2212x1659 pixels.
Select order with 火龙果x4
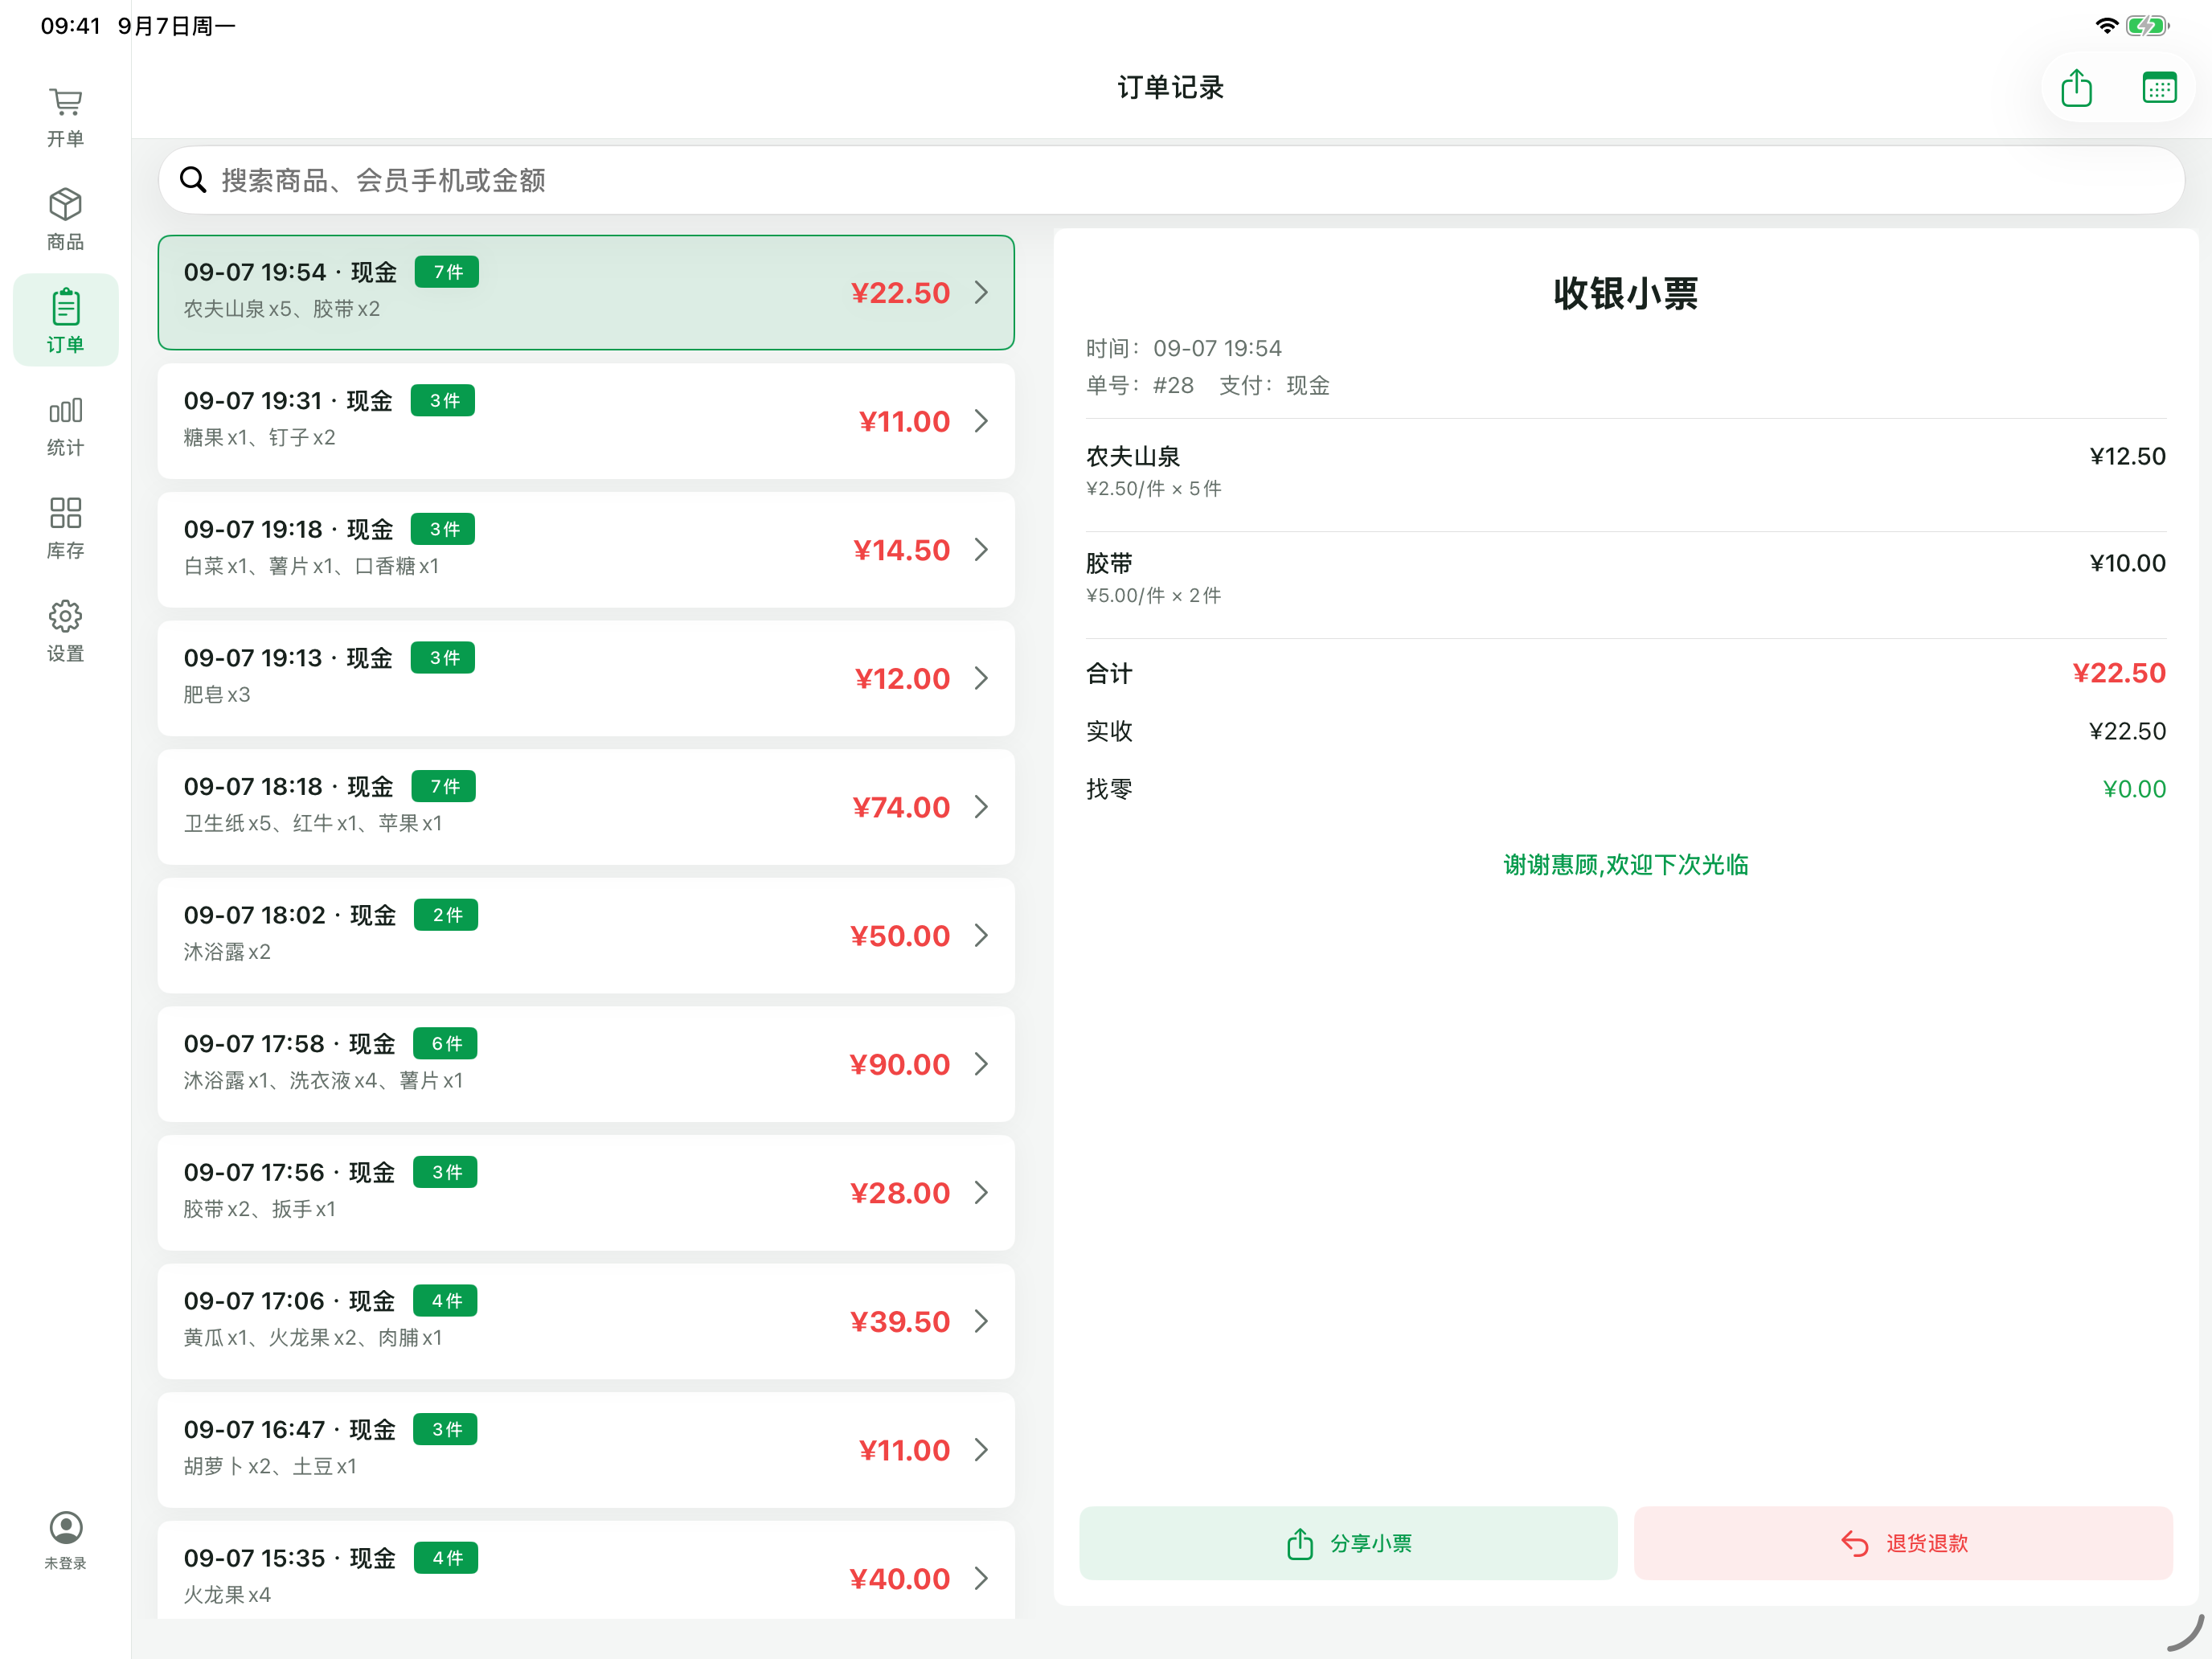click(586, 1570)
